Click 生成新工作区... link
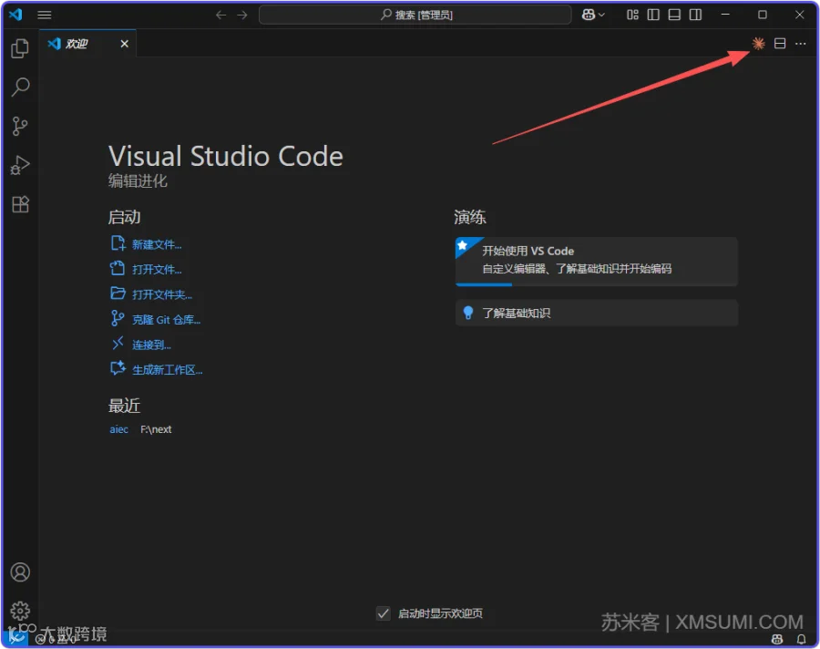 (168, 370)
